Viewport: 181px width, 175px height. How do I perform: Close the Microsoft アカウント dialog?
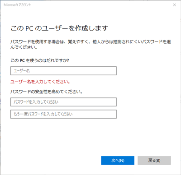point(174,5)
